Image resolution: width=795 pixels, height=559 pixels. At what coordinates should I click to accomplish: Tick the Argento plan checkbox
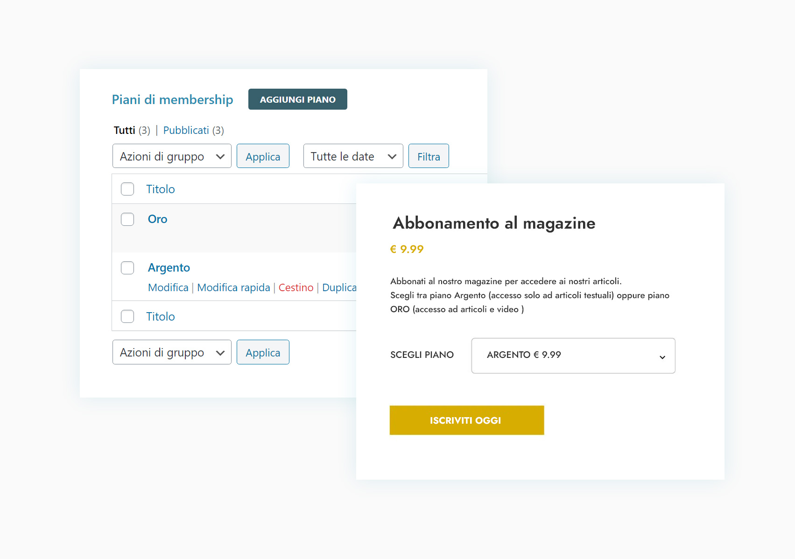click(127, 268)
